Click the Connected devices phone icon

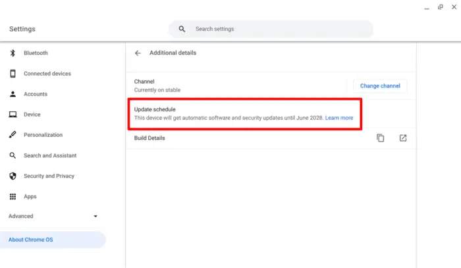point(13,74)
